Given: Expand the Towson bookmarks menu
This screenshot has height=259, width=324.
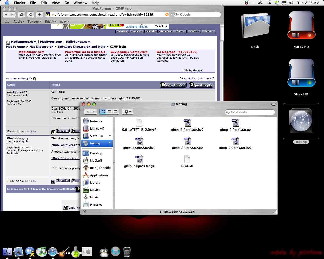Looking at the screenshot, I should coord(35,21).
